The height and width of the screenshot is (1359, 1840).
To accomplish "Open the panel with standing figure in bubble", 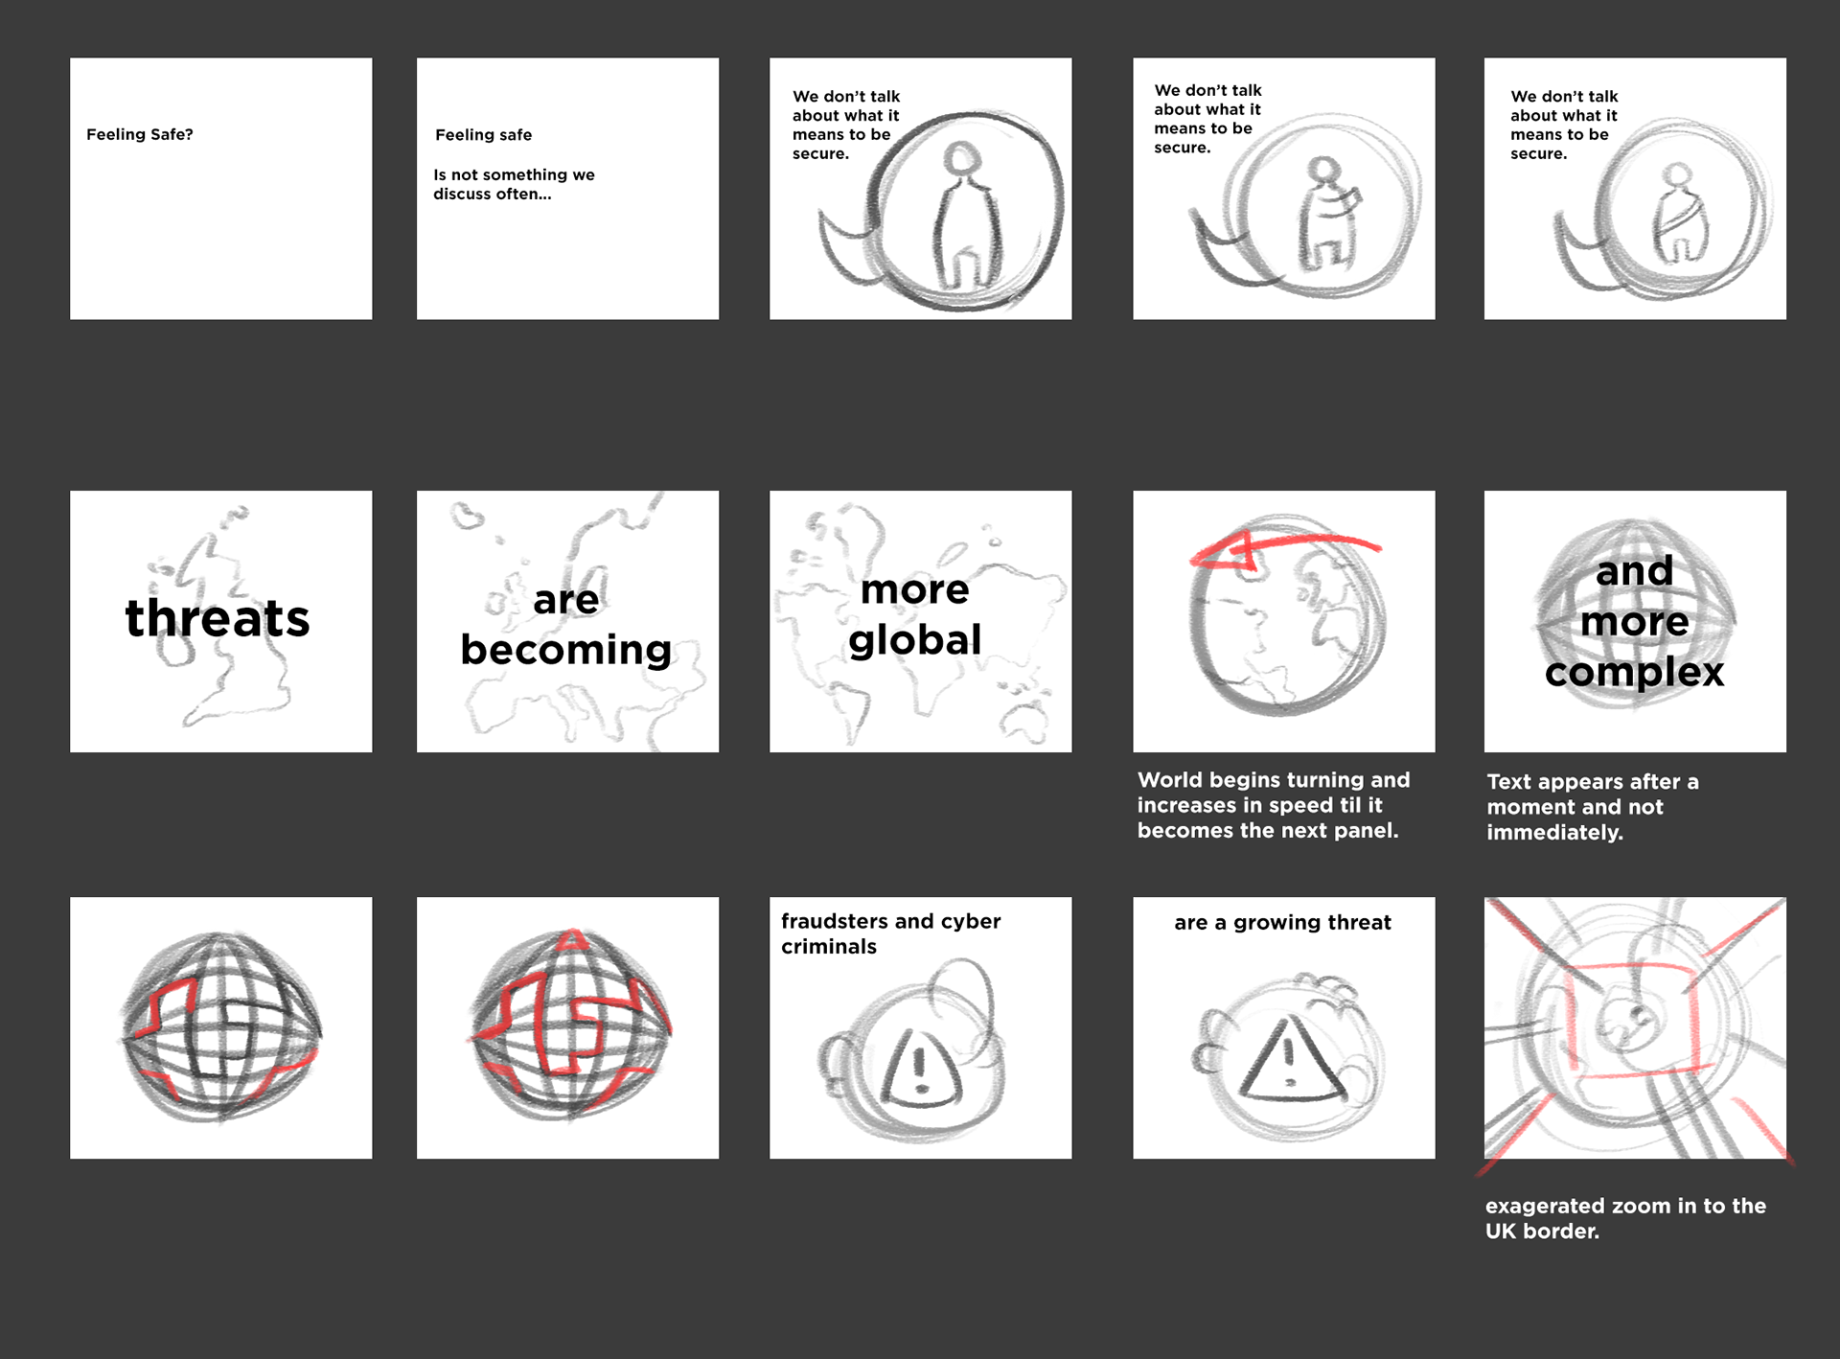I will 920,189.
